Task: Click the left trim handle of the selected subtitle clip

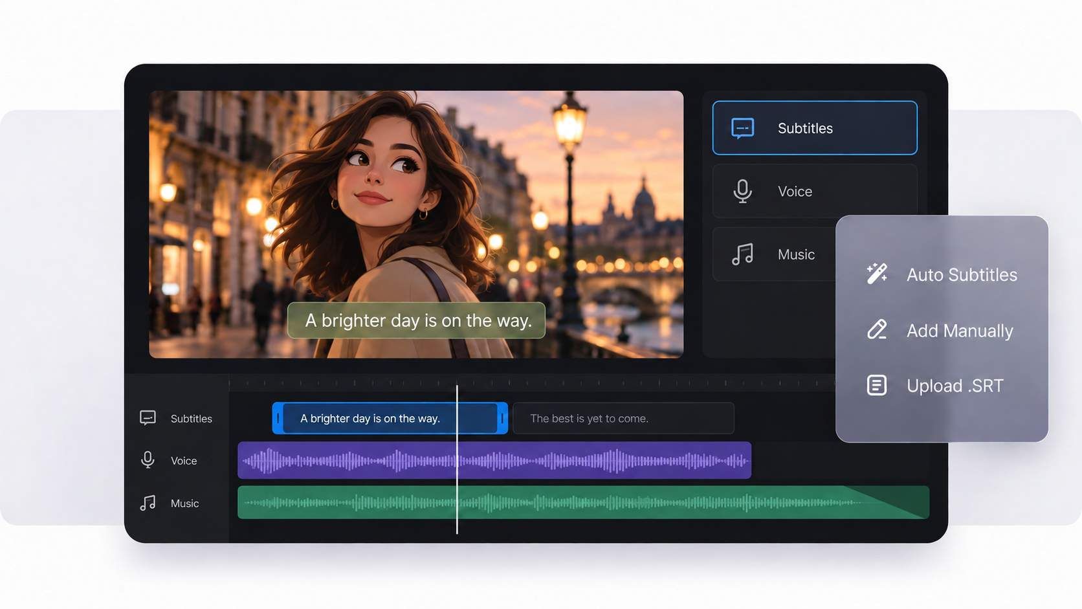Action: pos(278,418)
